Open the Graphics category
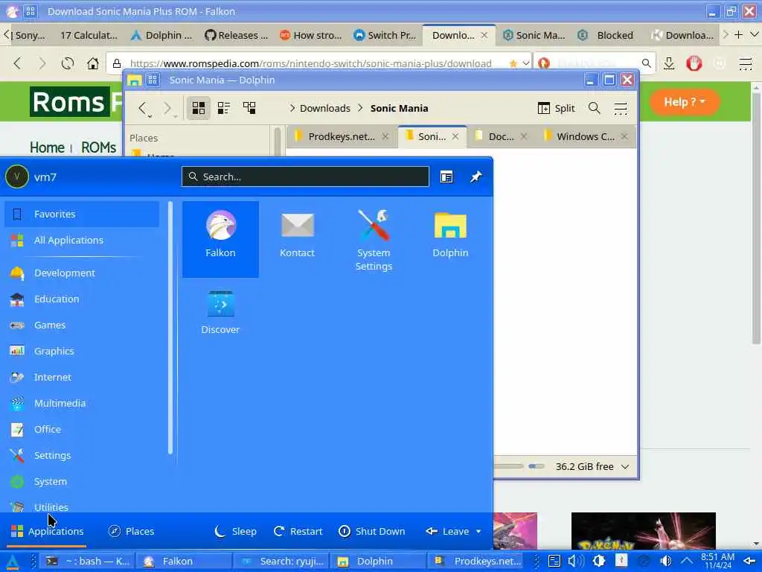The height and width of the screenshot is (572, 762). click(x=82, y=352)
